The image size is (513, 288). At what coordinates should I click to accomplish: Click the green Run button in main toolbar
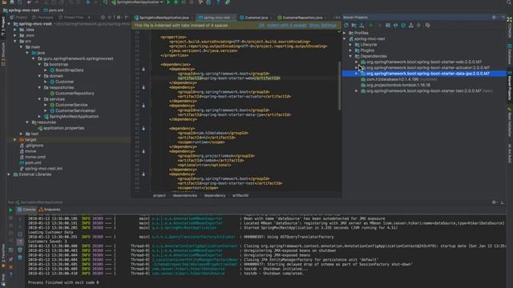tap(168, 2)
